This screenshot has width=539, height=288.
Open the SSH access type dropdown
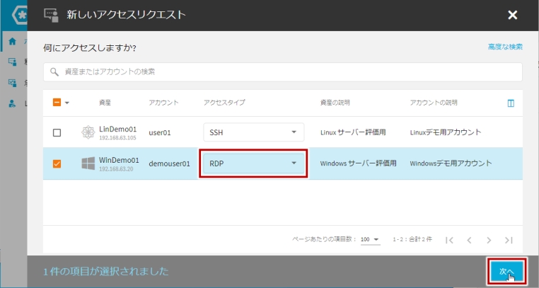(x=254, y=132)
